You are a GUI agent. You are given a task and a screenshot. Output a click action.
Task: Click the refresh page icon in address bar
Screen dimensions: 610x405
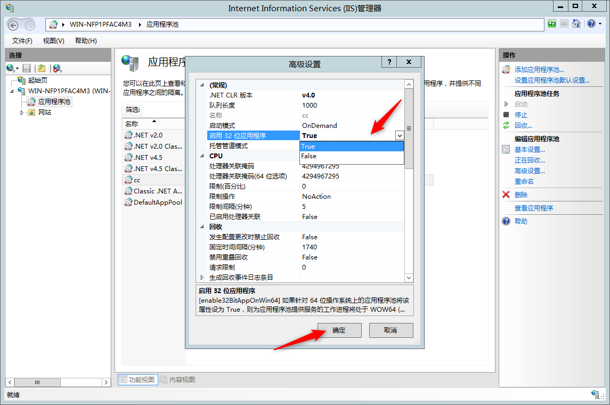(551, 24)
